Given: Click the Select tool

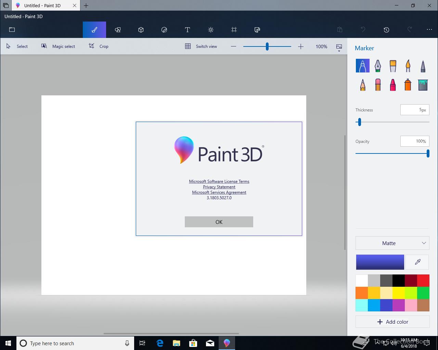Looking at the screenshot, I should pos(17,46).
